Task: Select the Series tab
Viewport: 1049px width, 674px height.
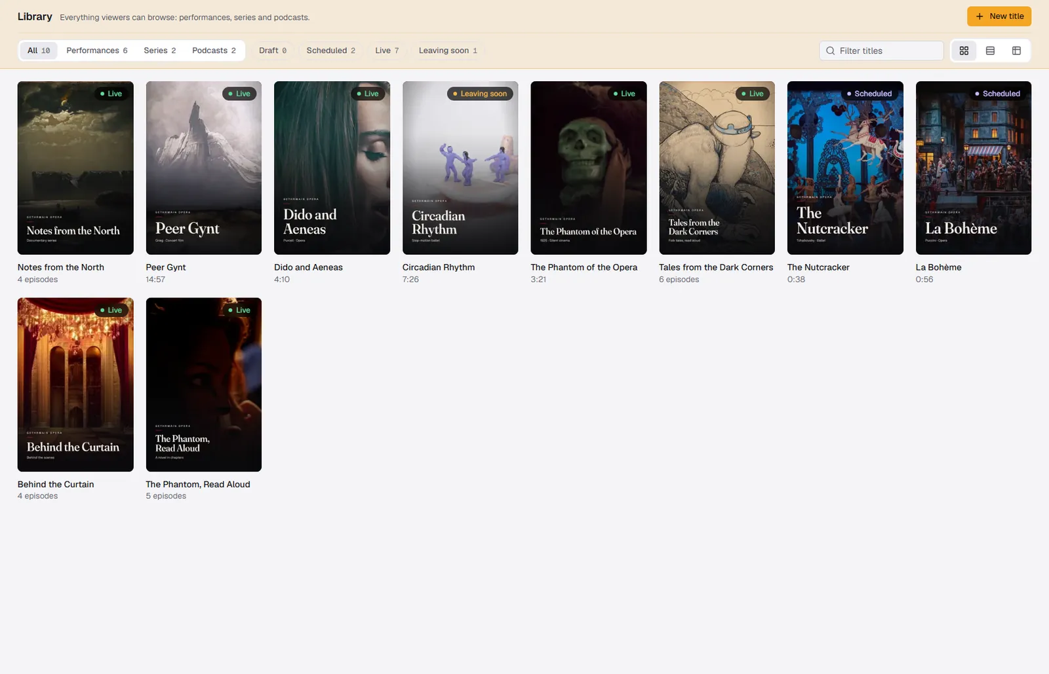Action: click(x=160, y=50)
